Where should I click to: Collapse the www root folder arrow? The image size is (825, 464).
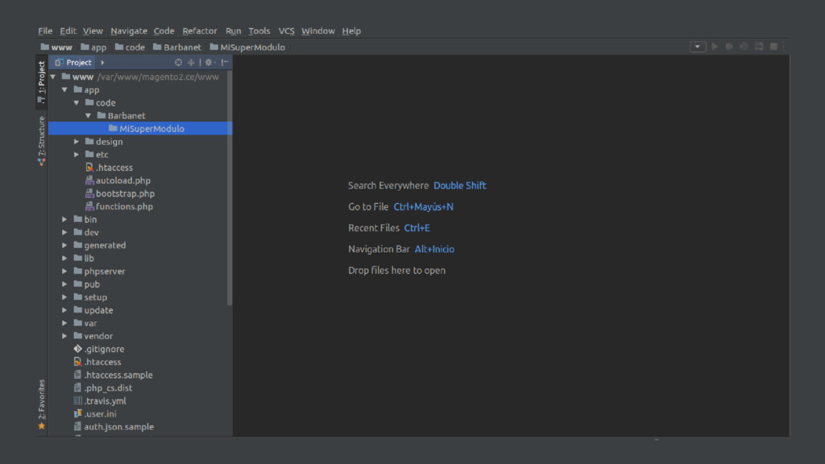click(x=53, y=77)
